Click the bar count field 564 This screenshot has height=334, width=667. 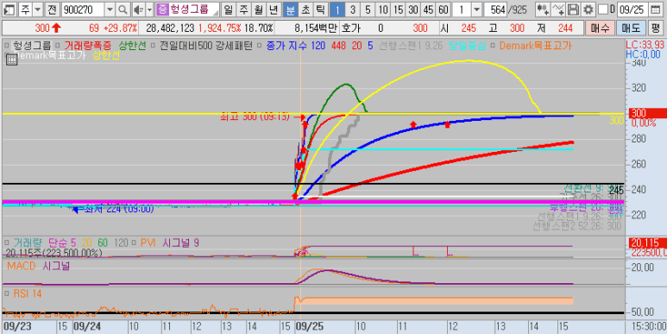click(495, 9)
